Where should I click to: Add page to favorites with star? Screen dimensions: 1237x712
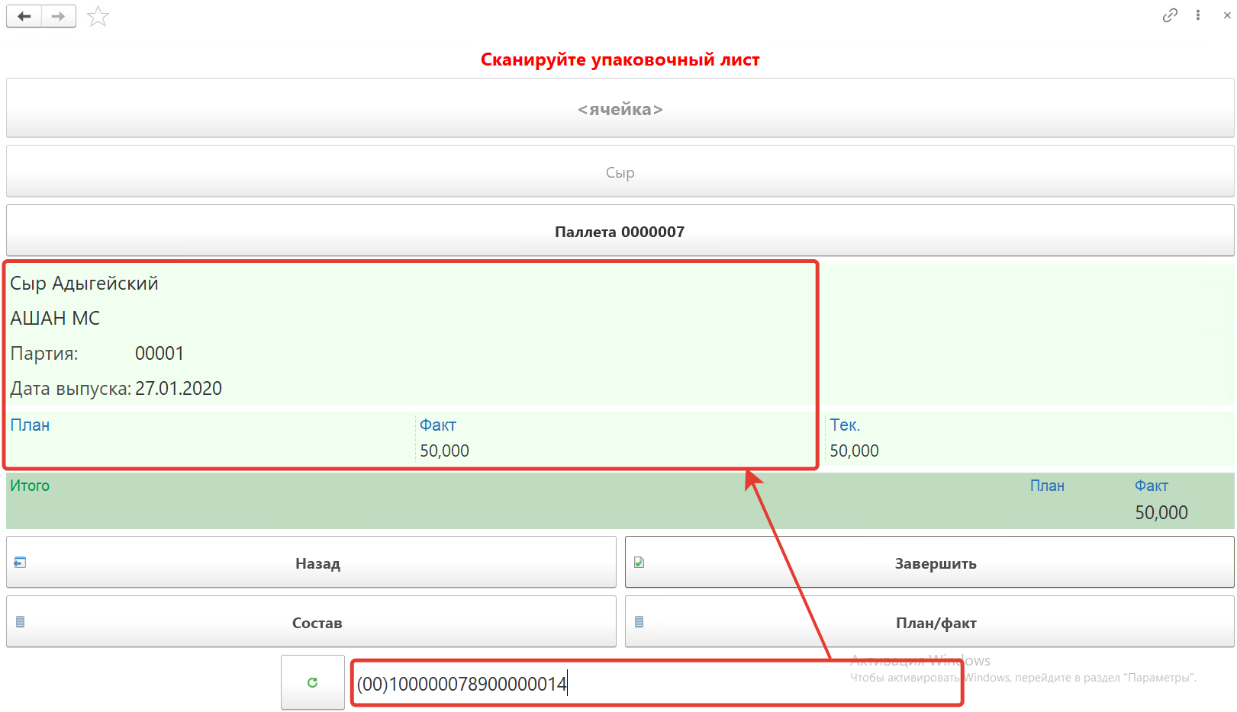point(98,16)
